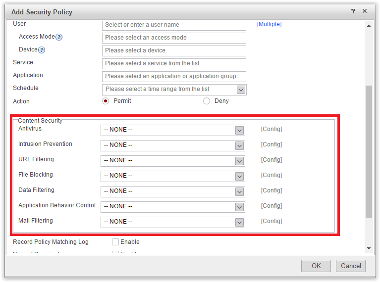
Task: Click Config link for File Blocking
Action: 271,175
